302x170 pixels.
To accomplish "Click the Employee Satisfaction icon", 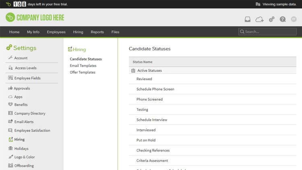I will [x=10, y=130].
